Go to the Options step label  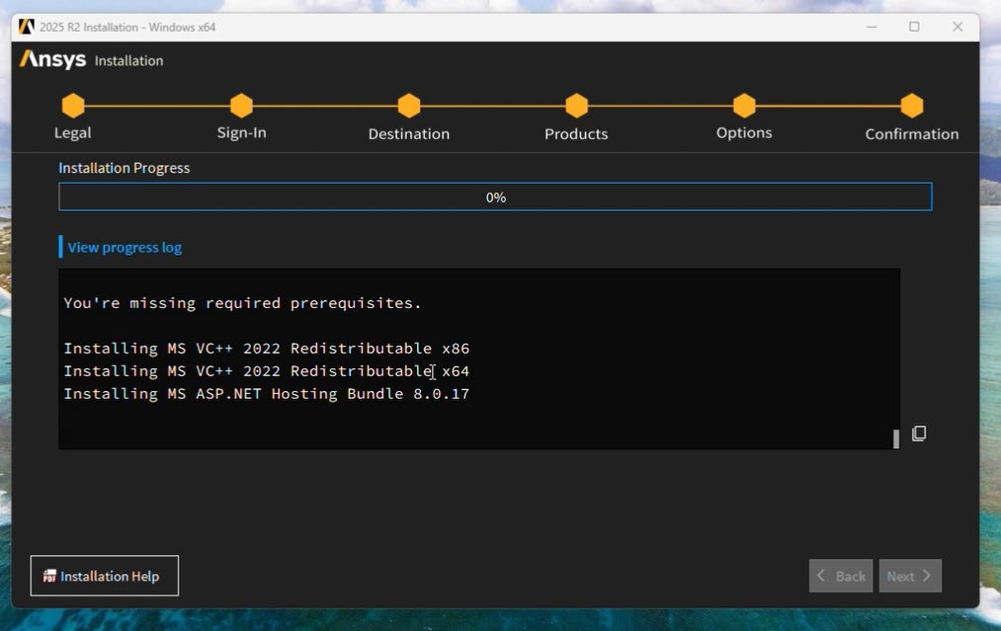744,133
